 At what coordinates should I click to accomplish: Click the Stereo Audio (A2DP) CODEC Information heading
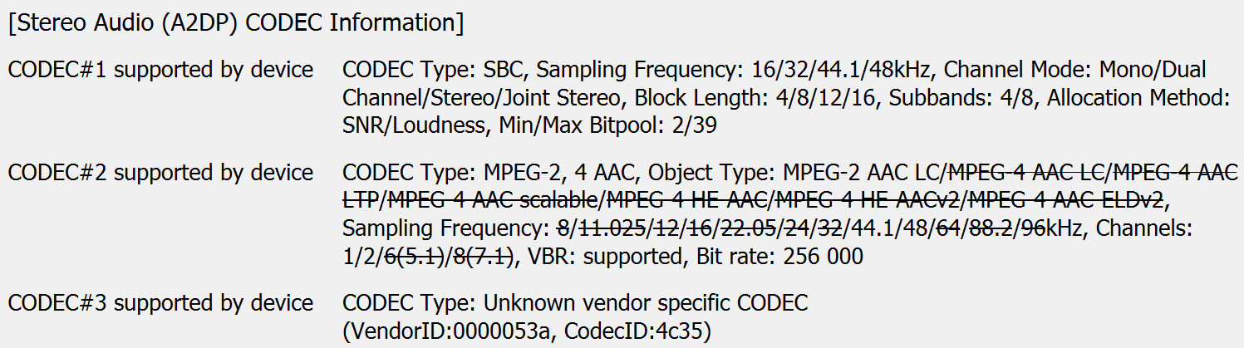tap(235, 22)
